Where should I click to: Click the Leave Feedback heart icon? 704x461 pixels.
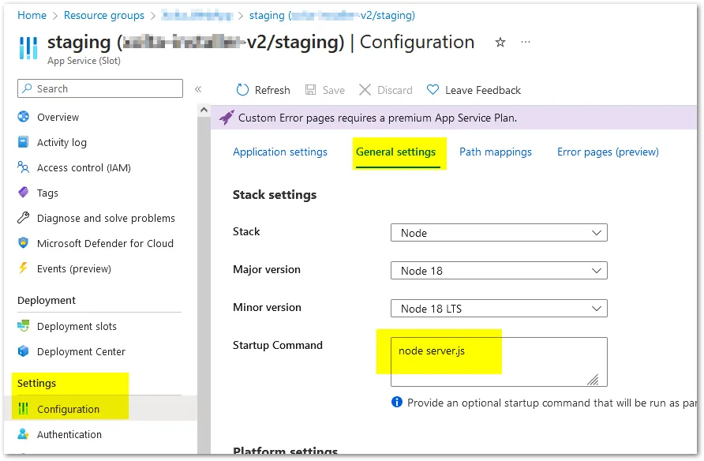(433, 90)
